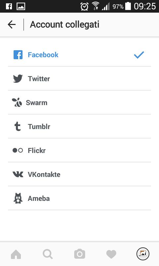Tap the Ameba mascot icon
Viewport: 159px width, 266px height.
18,198
